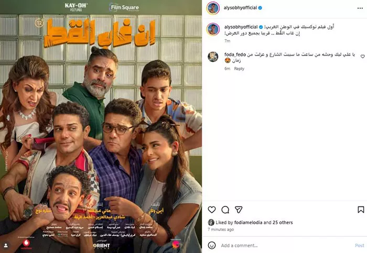The height and width of the screenshot is (253, 367).
Task: Open the foda_fedo username link
Action: (x=235, y=54)
